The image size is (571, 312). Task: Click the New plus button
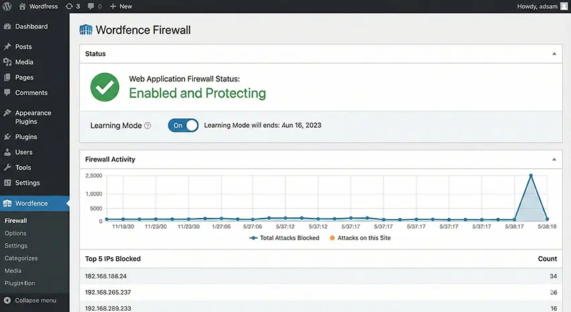[121, 6]
